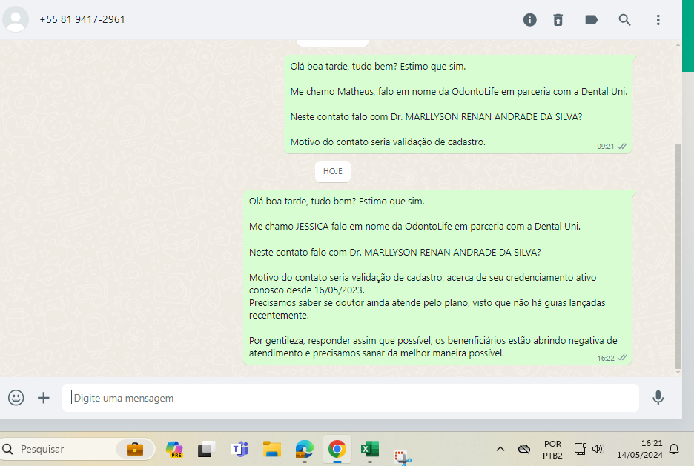694x466 pixels.
Task: Click the delete chat trash icon
Action: tap(558, 20)
